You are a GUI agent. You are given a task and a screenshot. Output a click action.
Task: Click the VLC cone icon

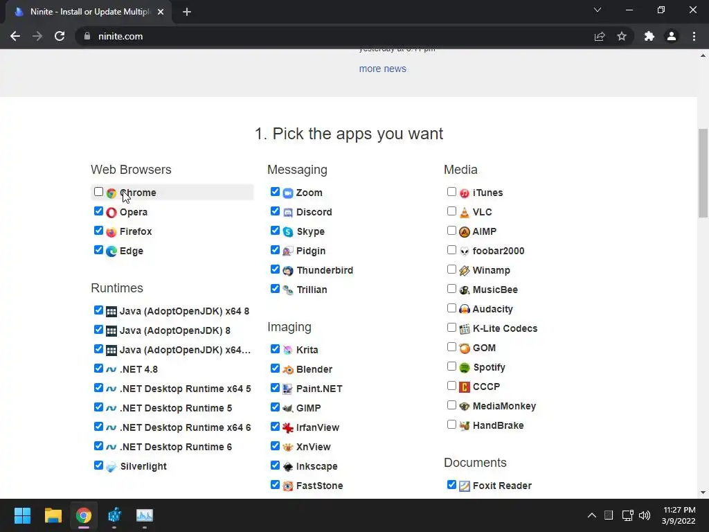pos(465,213)
